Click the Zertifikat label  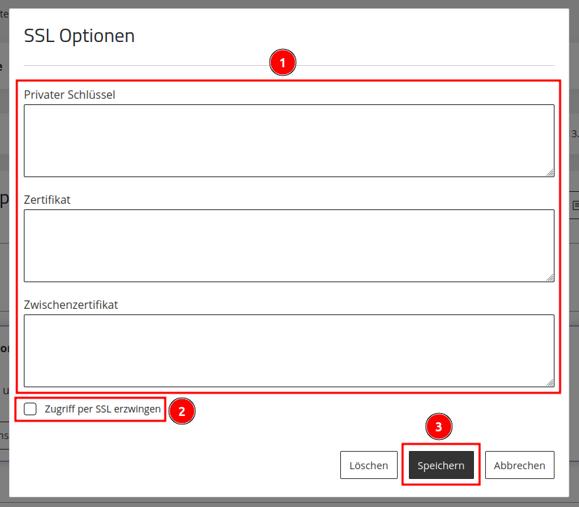pyautogui.click(x=47, y=200)
